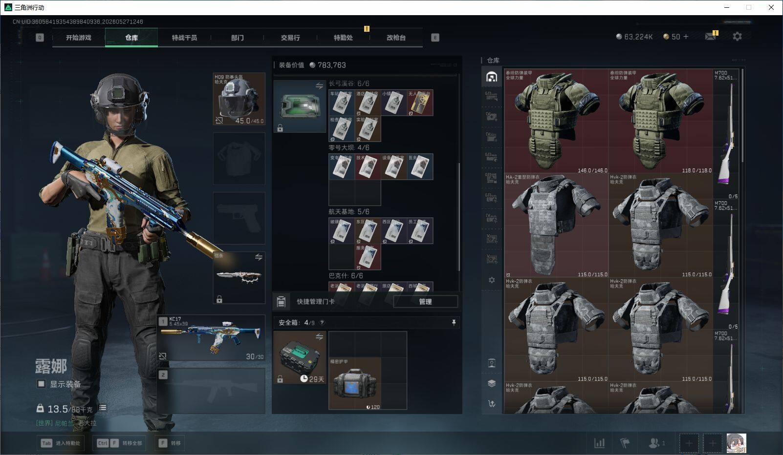Switch to the 改枪台 tab

pyautogui.click(x=396, y=38)
